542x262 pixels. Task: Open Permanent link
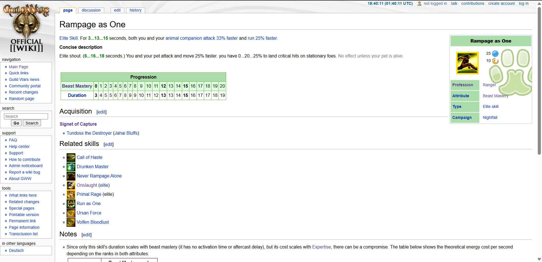22,221
